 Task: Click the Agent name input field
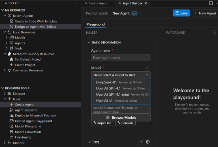click(x=121, y=58)
